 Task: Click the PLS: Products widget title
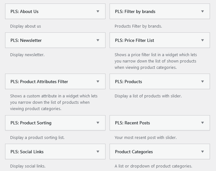click(128, 82)
